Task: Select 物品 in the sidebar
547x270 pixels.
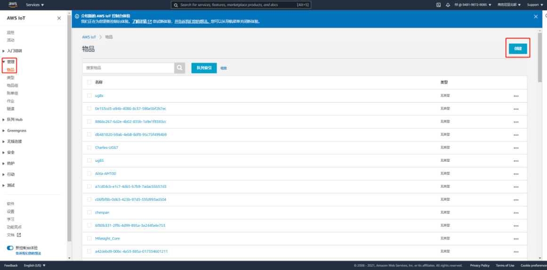Action: (x=10, y=70)
